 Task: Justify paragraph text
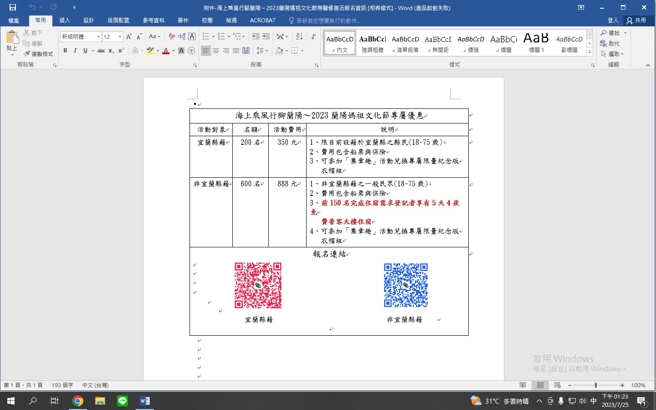click(x=236, y=51)
